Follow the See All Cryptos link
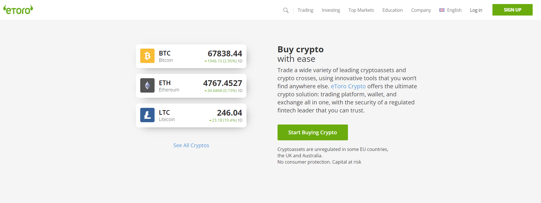 pos(191,145)
